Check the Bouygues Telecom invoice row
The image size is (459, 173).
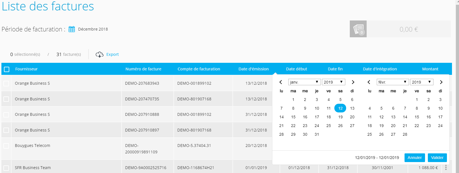coord(6,146)
